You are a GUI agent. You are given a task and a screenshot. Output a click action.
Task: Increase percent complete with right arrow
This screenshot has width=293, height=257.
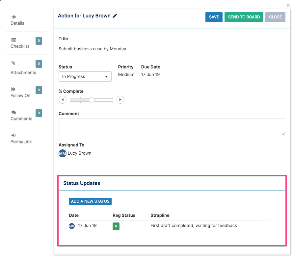pyautogui.click(x=120, y=100)
